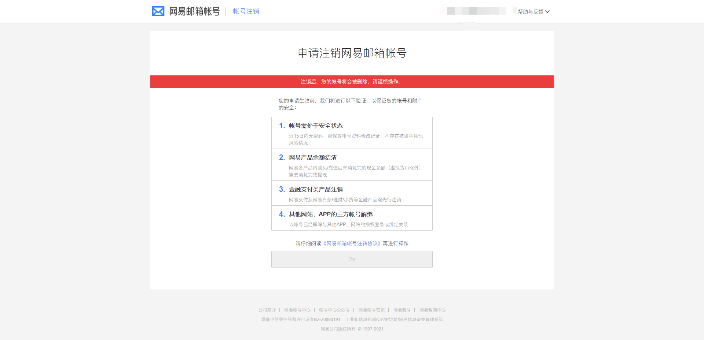
Task: Click the description starting with 近15日内无密码、密保等帐号资料修改记录
Action: (356, 139)
